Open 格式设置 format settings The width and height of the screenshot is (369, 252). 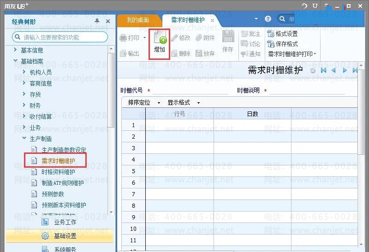coord(282,34)
